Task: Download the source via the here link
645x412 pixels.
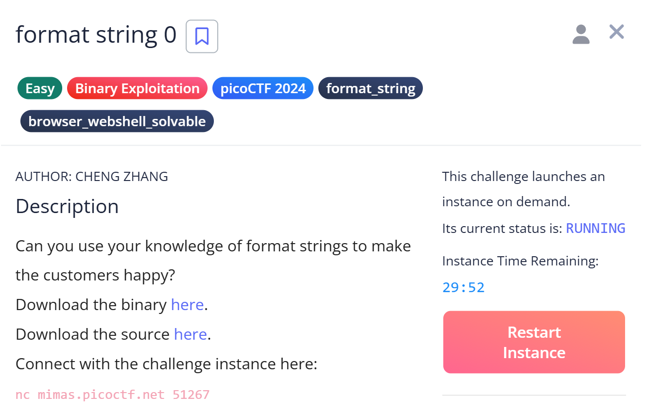Action: click(190, 334)
